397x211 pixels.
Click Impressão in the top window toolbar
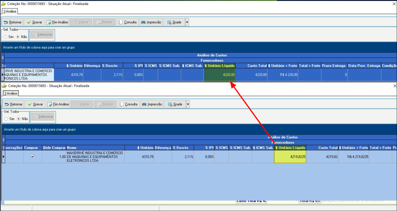coord(151,22)
